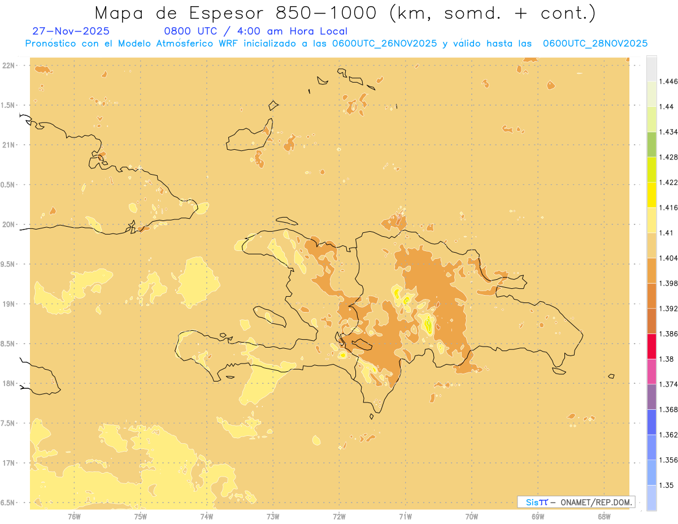
Task: Pick the lime swatch between 1.422 and 1.428
Action: coord(651,170)
